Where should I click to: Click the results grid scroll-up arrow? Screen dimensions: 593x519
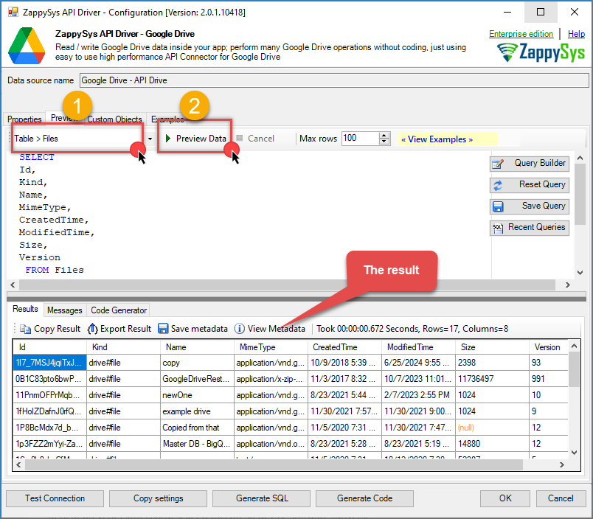point(574,346)
